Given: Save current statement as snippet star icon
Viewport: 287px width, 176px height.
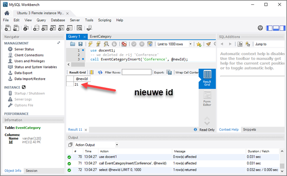Looking at the screenshot, I should point(199,44).
